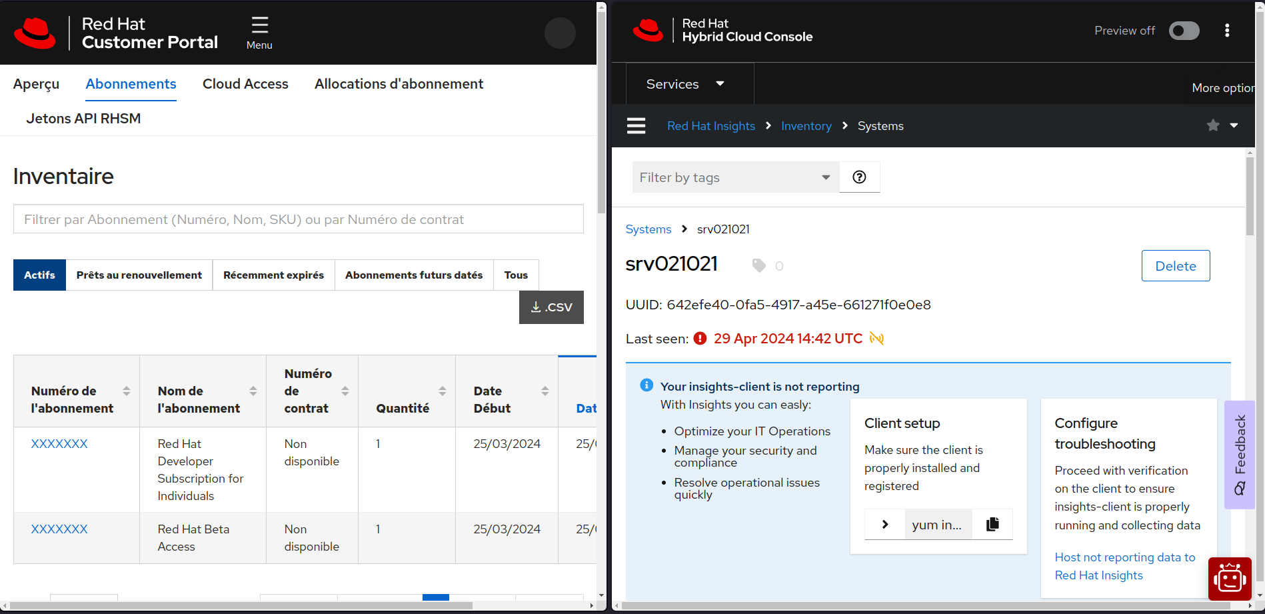1265x614 pixels.
Task: Sort by Numéro de l'abonnement column
Action: [127, 391]
